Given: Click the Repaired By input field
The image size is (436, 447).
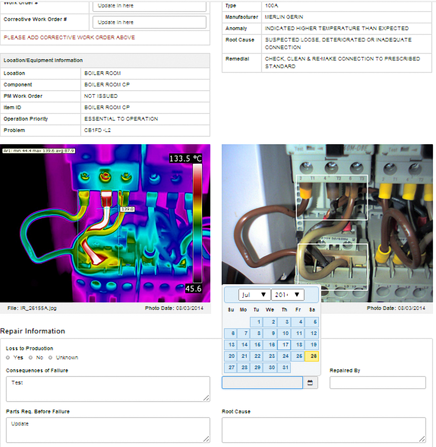Looking at the screenshot, I should (x=378, y=382).
